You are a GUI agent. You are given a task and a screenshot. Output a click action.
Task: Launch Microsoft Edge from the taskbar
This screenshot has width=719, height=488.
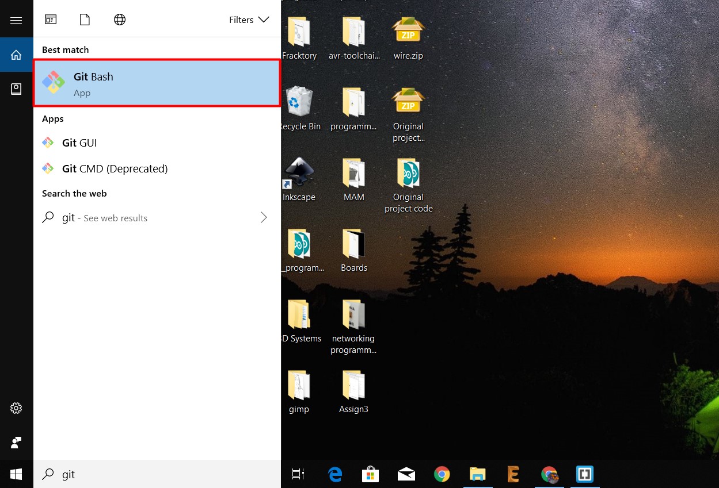pyautogui.click(x=335, y=474)
